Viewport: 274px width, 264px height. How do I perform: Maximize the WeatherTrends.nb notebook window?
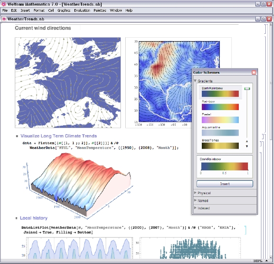tap(263, 19)
